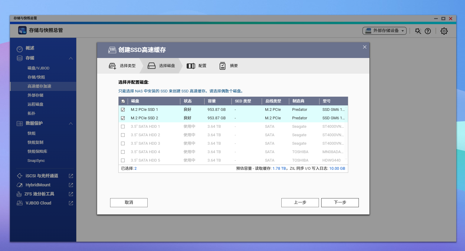Uncheck the M.2 PCIe SSD 2 checkbox
The image size is (465, 251).
[123, 118]
